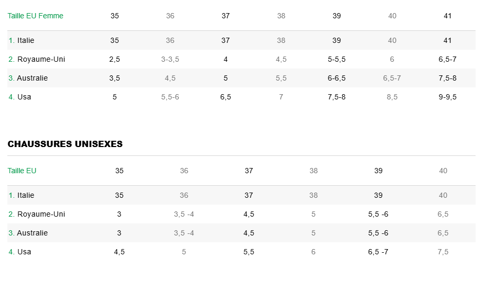Click the 3-3,5 Royaume-Uni size value
The height and width of the screenshot is (281, 485).
(x=170, y=59)
